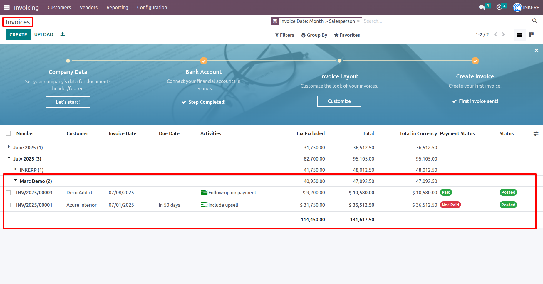Image resolution: width=543 pixels, height=284 pixels.
Task: Click the Let's start! button
Action: click(x=68, y=102)
